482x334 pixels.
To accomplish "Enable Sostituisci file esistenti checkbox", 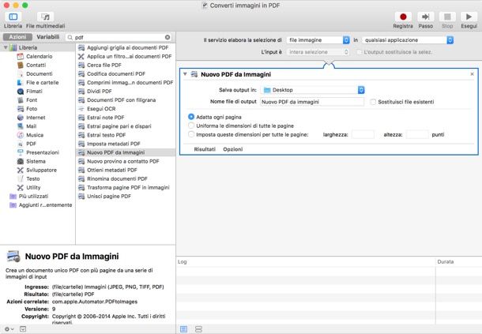I will (373, 102).
